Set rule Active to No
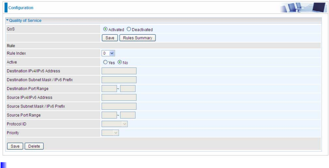This screenshot has width=329, height=168. (x=120, y=62)
